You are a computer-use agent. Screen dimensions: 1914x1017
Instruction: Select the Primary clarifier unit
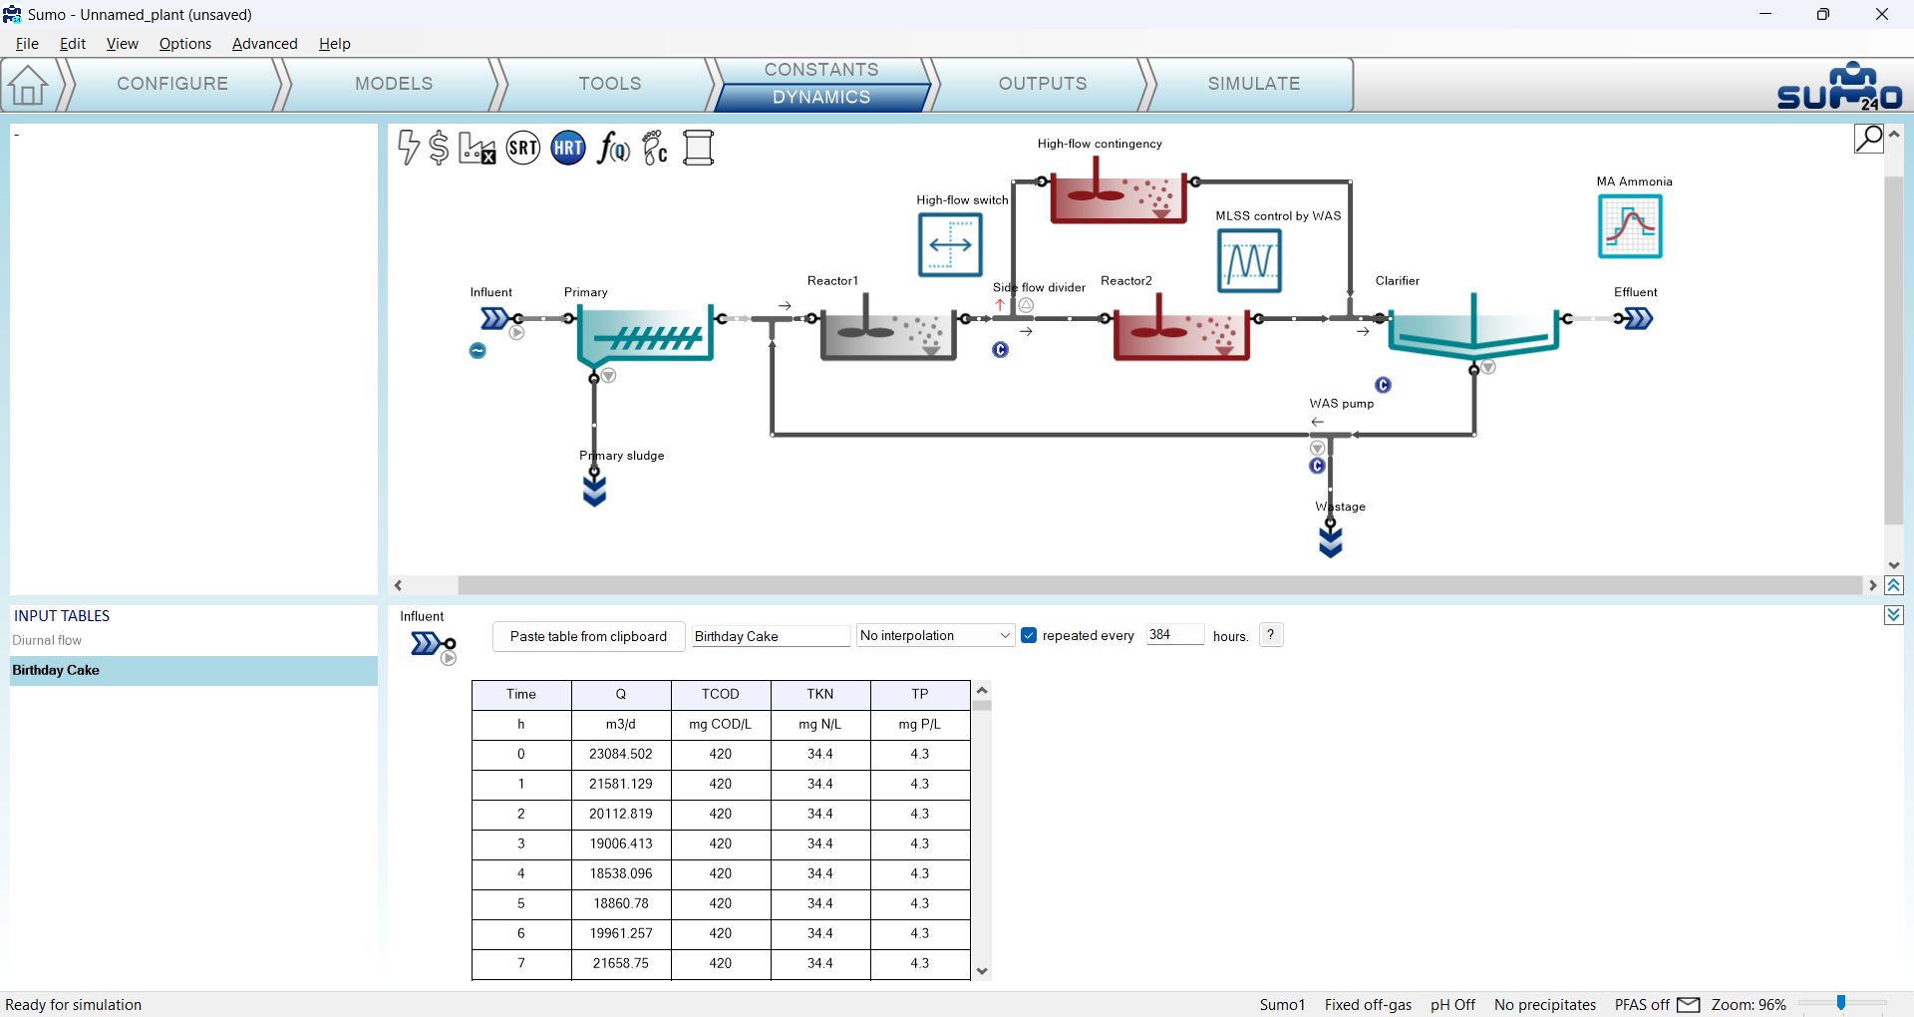(646, 335)
